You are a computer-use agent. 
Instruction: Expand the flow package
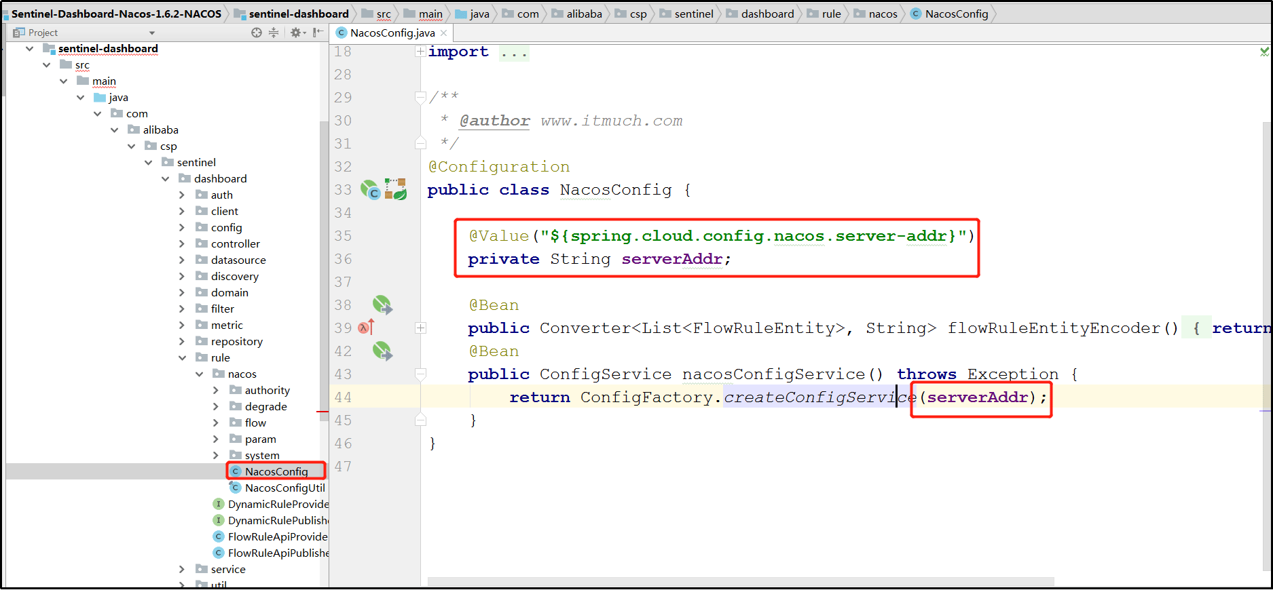tap(216, 423)
